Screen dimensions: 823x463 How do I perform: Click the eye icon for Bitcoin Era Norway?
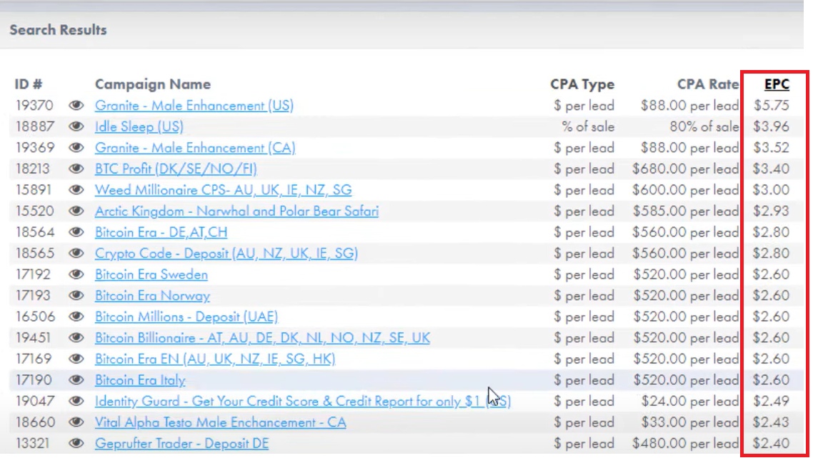tap(76, 296)
